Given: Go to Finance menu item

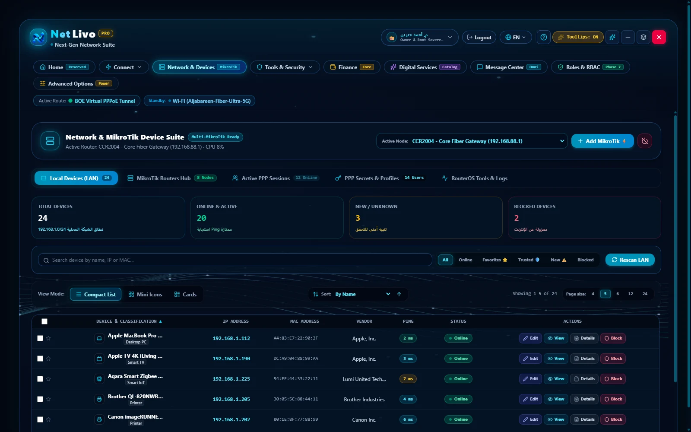Looking at the screenshot, I should click(352, 67).
